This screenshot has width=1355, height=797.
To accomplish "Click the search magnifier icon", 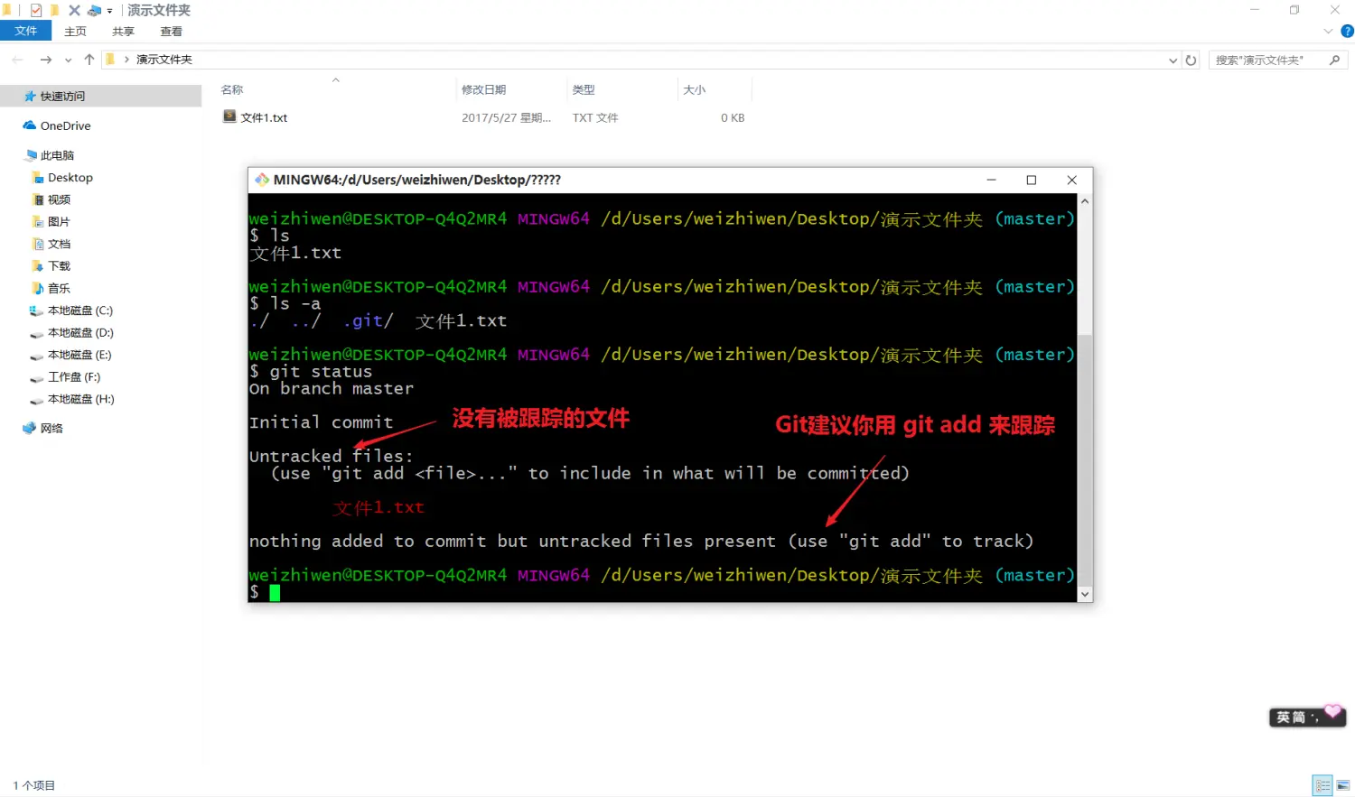I will (x=1335, y=60).
